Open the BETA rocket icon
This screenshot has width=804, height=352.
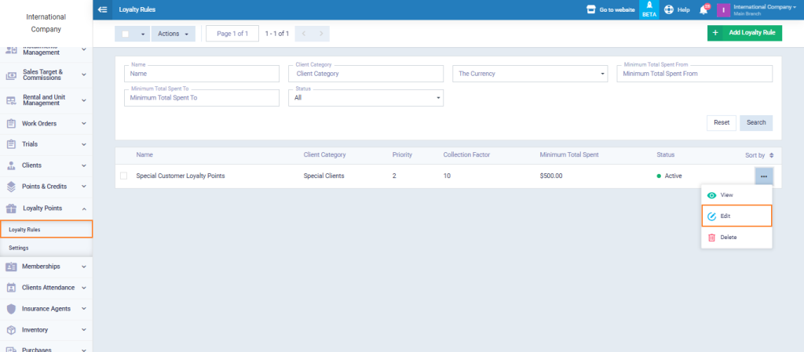pyautogui.click(x=649, y=6)
